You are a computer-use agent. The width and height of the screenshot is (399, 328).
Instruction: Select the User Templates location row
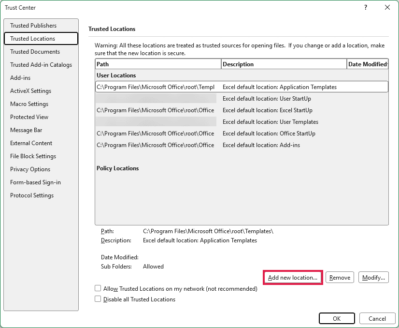pos(242,122)
